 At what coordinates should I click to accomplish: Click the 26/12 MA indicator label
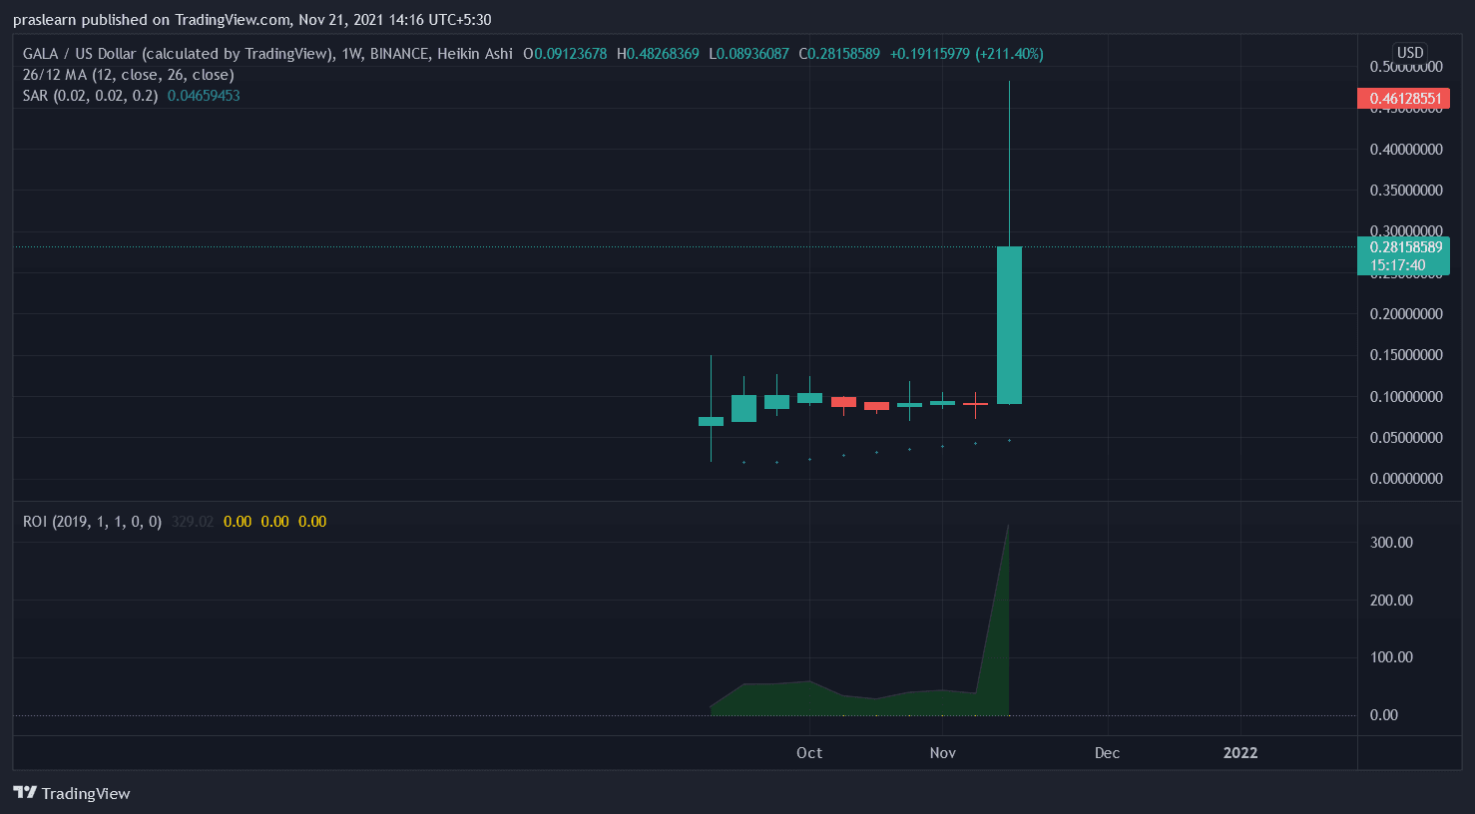(128, 75)
